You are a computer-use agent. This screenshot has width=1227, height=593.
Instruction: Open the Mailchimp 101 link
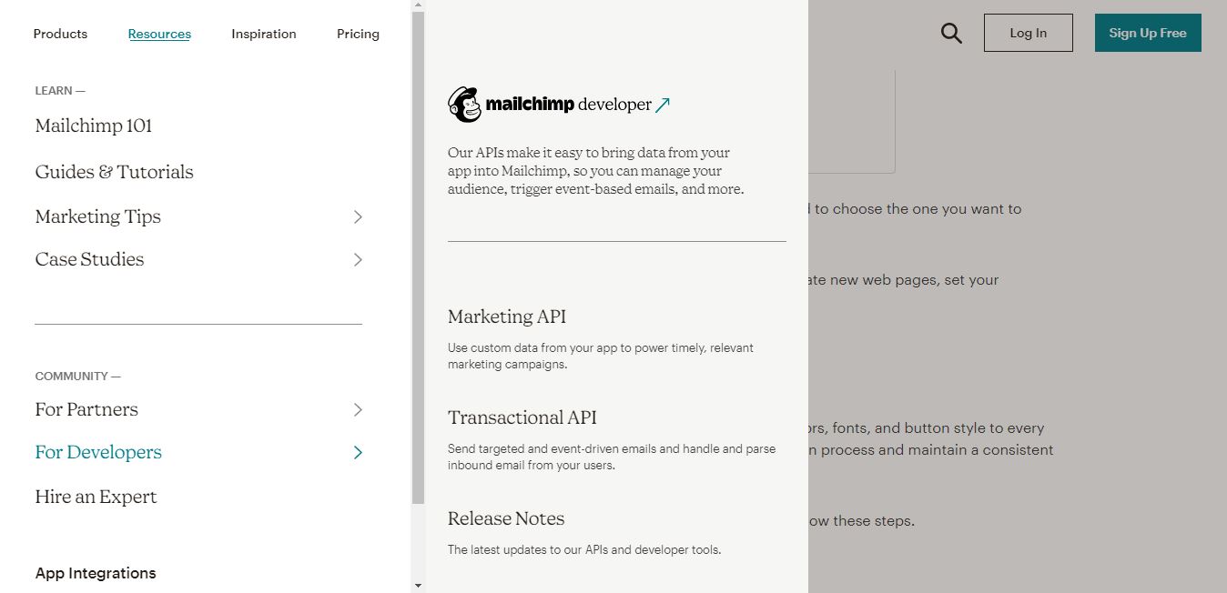tap(94, 126)
